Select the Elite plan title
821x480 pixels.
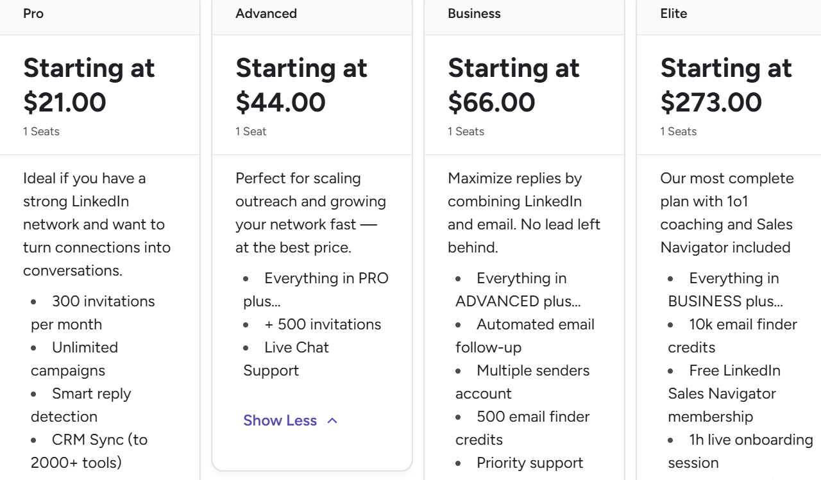(673, 13)
